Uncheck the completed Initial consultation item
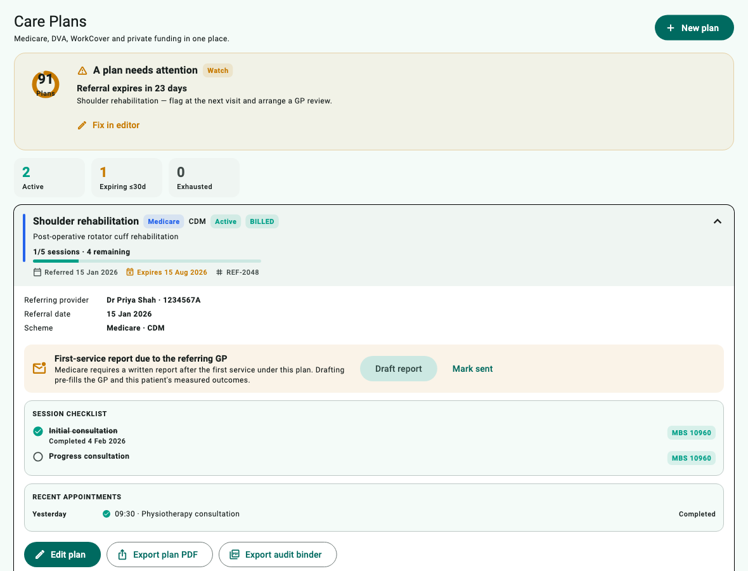Screen dimensions: 748x571 [38, 431]
